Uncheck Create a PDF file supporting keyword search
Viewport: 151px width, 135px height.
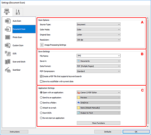[x=41, y=76]
